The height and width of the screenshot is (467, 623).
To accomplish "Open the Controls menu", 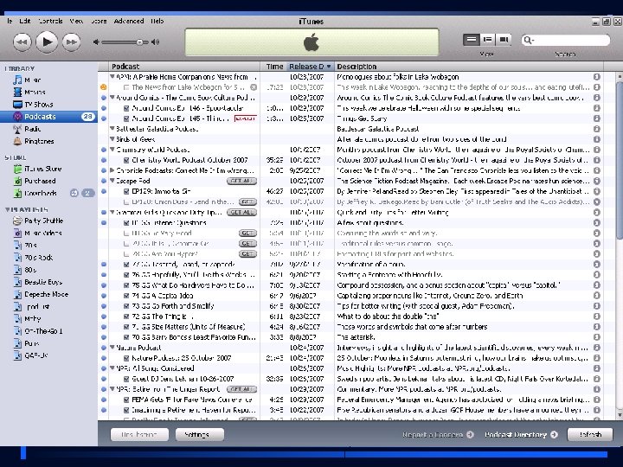I will coord(50,20).
